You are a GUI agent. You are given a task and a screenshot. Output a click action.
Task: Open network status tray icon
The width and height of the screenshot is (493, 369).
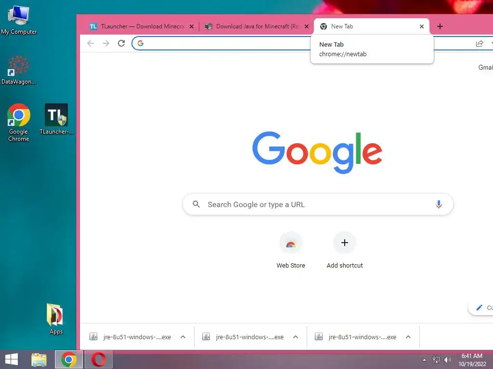tap(436, 359)
